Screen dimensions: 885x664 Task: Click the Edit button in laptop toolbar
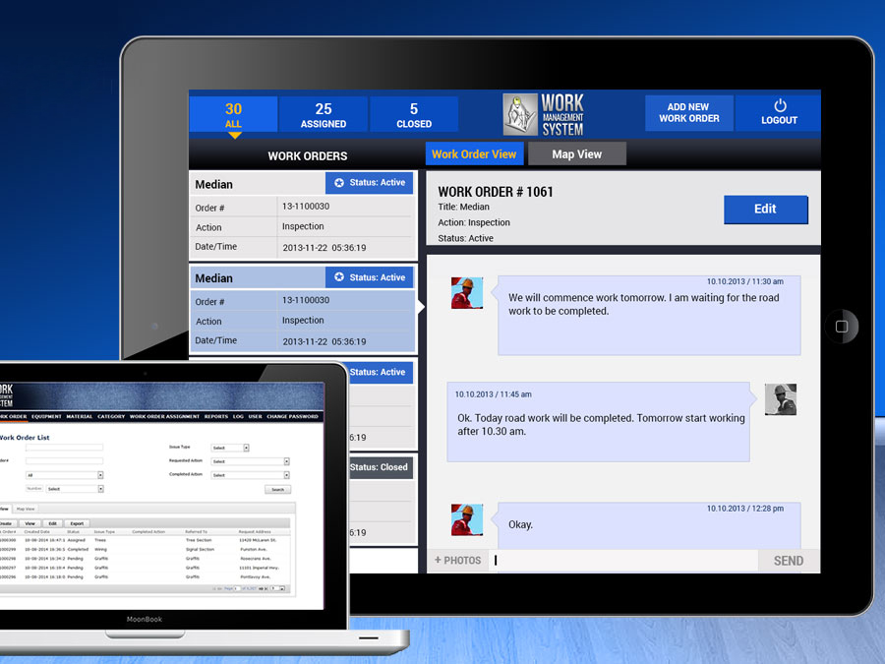click(x=52, y=523)
